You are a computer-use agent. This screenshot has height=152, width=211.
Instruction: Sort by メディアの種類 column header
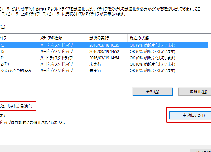51,38
